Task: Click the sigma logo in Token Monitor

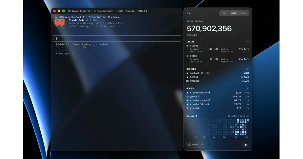Action: point(188,13)
